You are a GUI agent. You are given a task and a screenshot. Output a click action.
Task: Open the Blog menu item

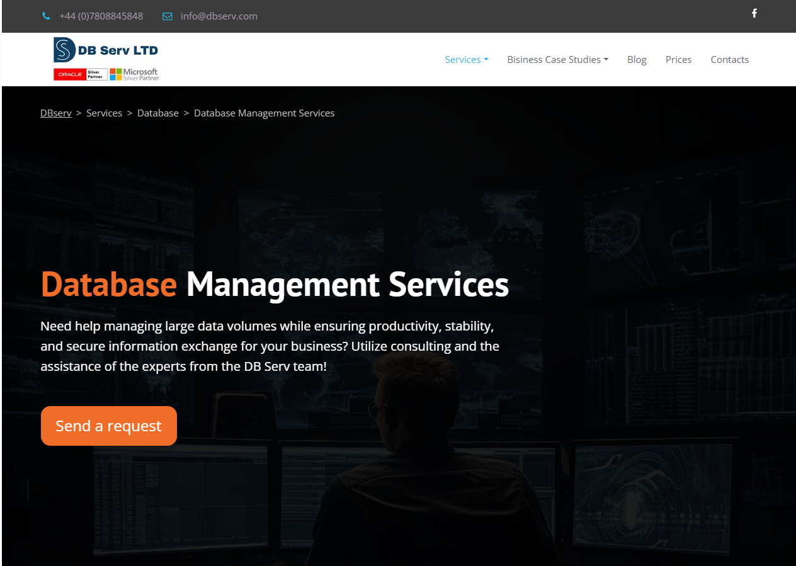[x=637, y=60]
